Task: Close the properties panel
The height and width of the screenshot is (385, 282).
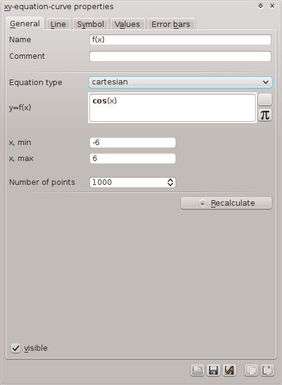Action: 272,6
